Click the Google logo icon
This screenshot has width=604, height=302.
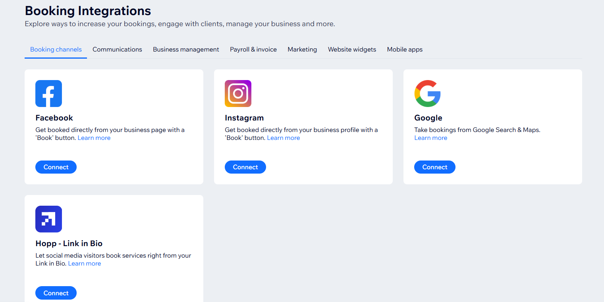pyautogui.click(x=427, y=94)
